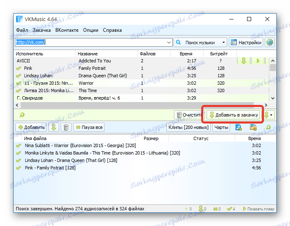The width and height of the screenshot is (290, 226).
Task: Click horizontal scrollbar left arrow
Action: coord(17,105)
